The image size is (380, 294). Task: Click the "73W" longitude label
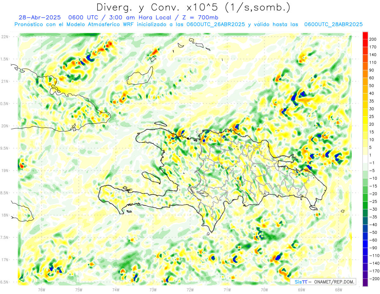point(153,290)
